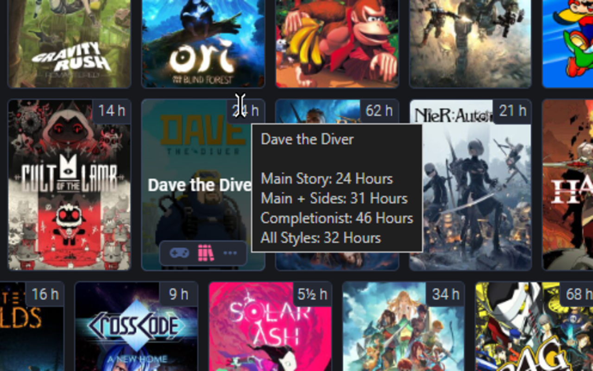Click the 5½ h badge on Solar Ash
The height and width of the screenshot is (371, 593).
pyautogui.click(x=312, y=294)
